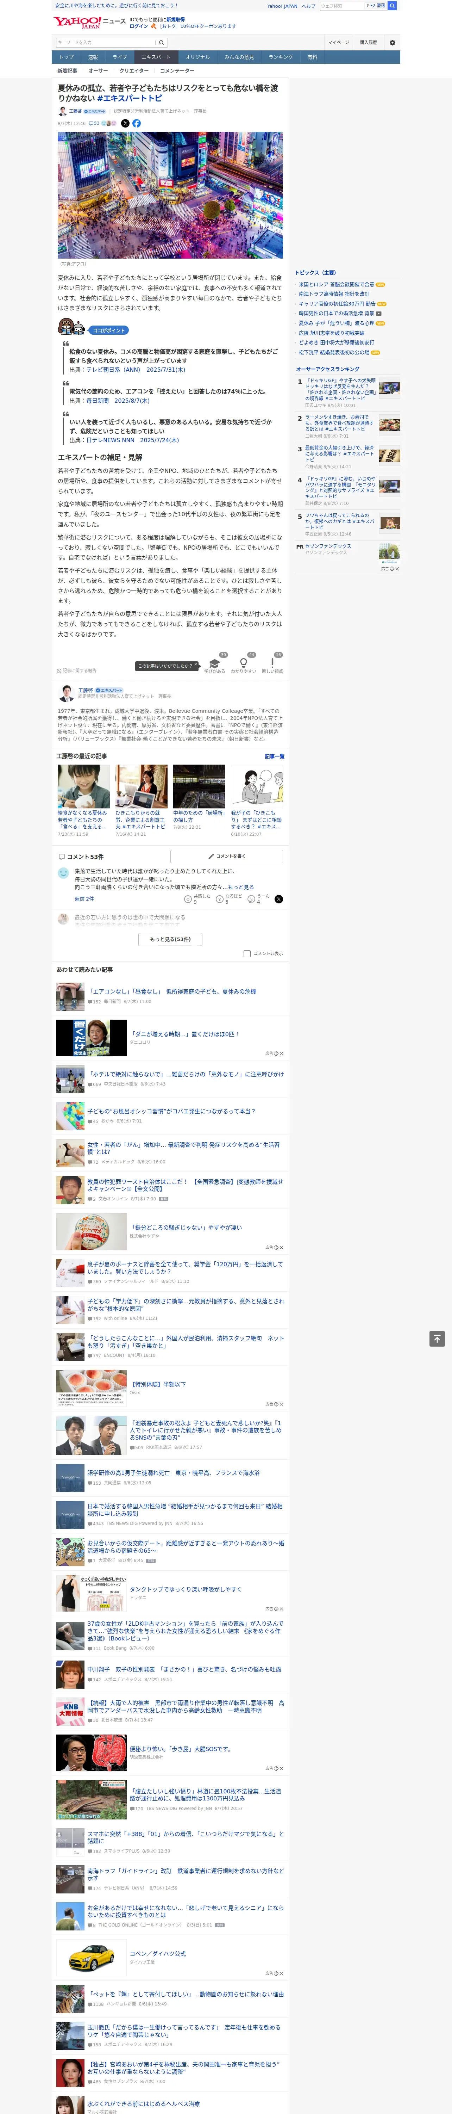The width and height of the screenshot is (452, 2114).
Task: Open related article 留学研修の高1男子生徒溺れ死亡
Action: tap(174, 1473)
